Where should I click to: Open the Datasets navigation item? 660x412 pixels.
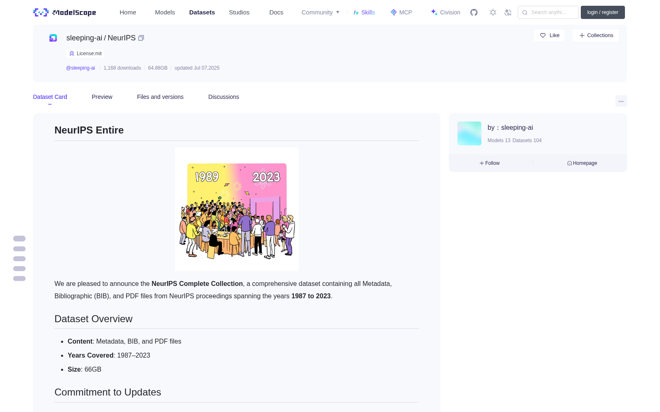tap(202, 12)
